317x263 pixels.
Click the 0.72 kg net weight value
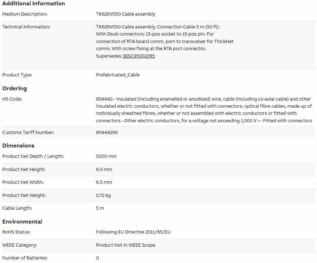click(103, 195)
